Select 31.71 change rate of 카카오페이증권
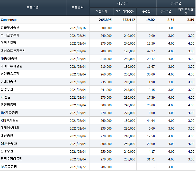Viewport: 196px width, 171px height. coord(151,159)
